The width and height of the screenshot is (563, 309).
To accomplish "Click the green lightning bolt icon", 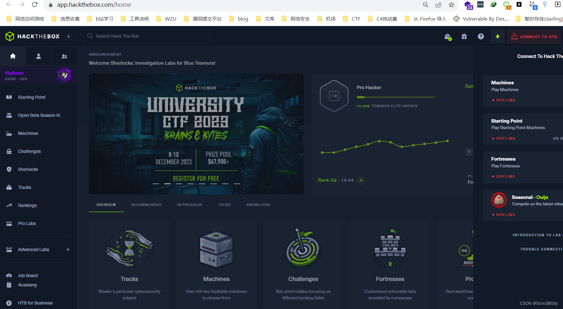I will [498, 37].
